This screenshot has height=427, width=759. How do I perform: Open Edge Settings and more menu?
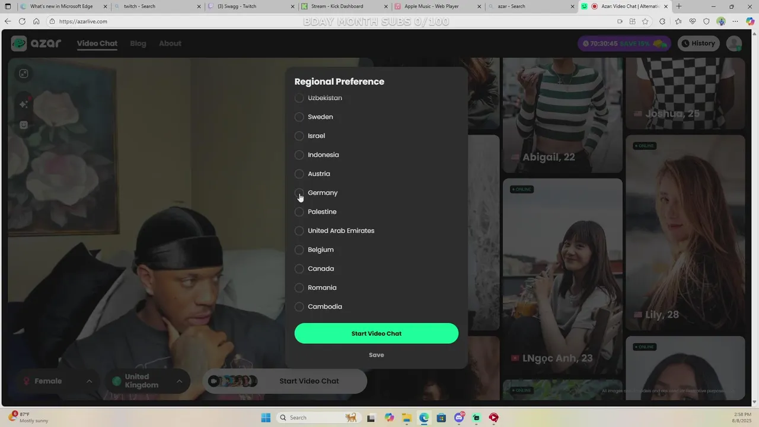pos(735,21)
